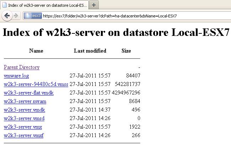Click the size value 4294967296

point(126,93)
